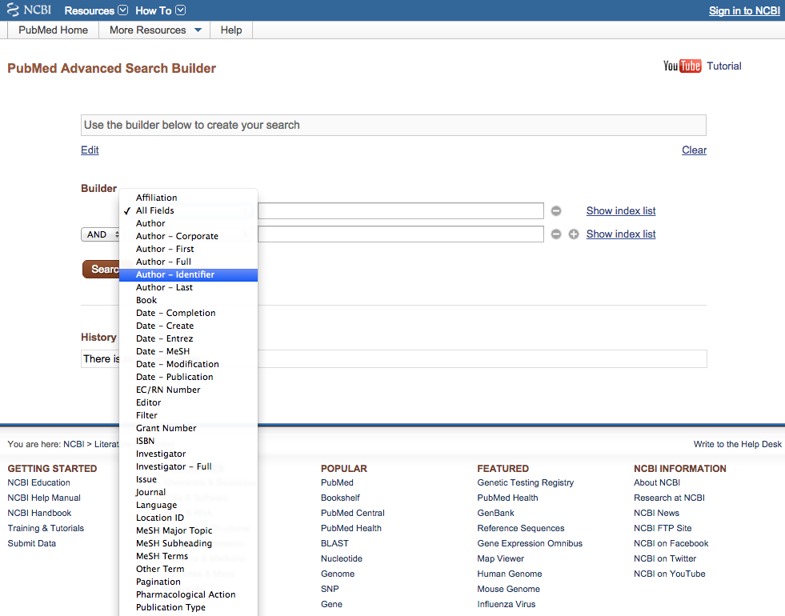Click the second builder term input field
785x616 pixels.
pyautogui.click(x=401, y=234)
